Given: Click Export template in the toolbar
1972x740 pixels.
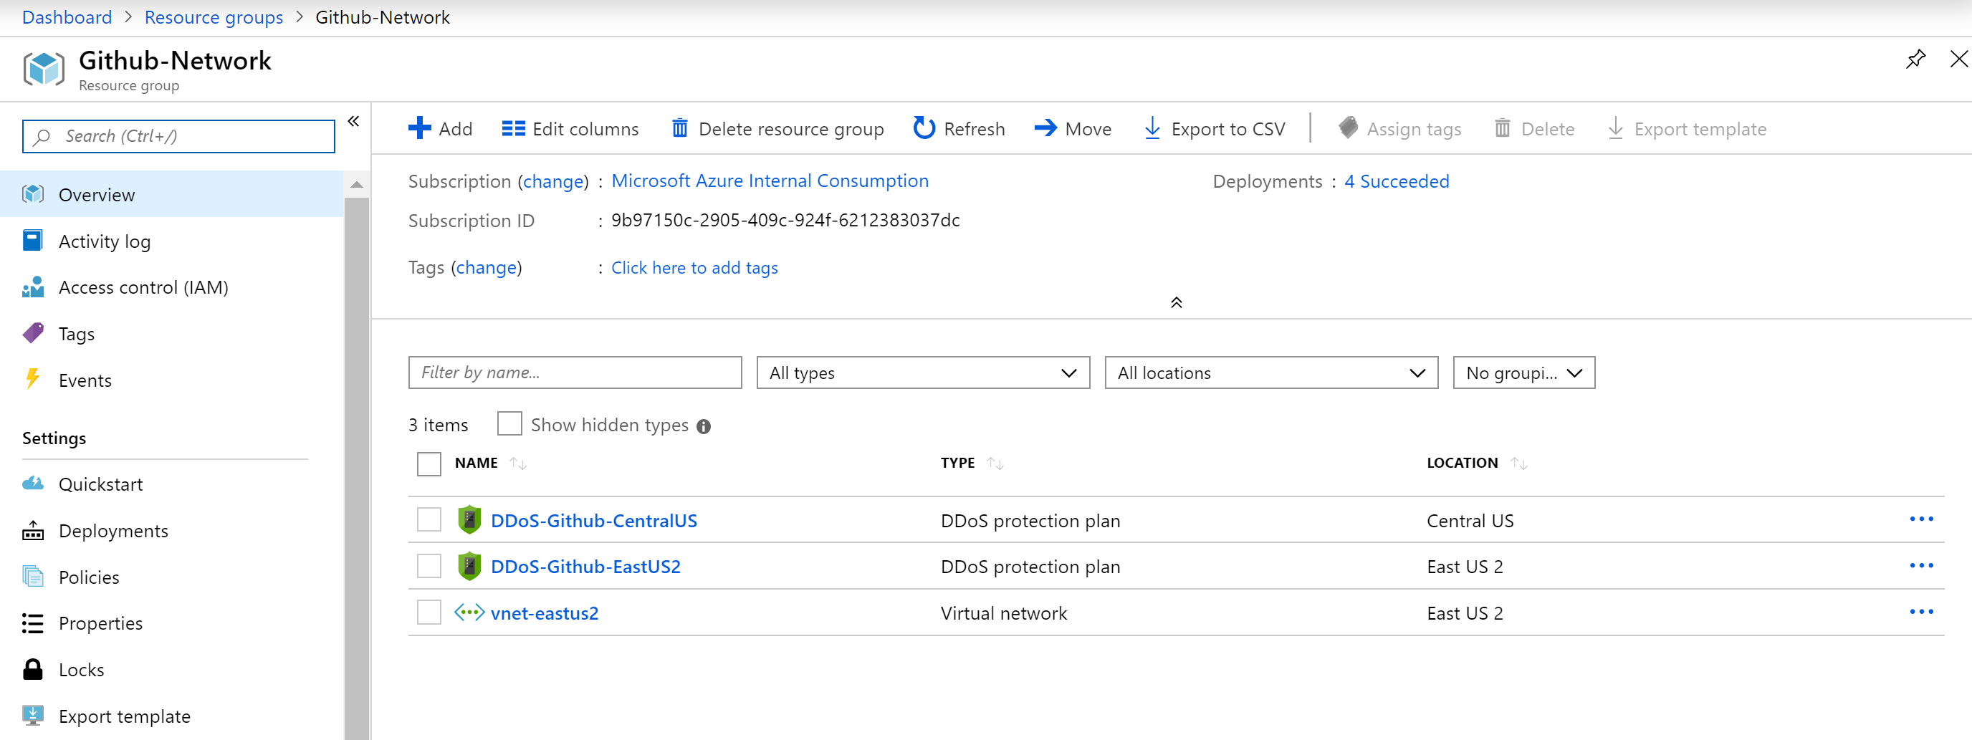Looking at the screenshot, I should click(1687, 128).
